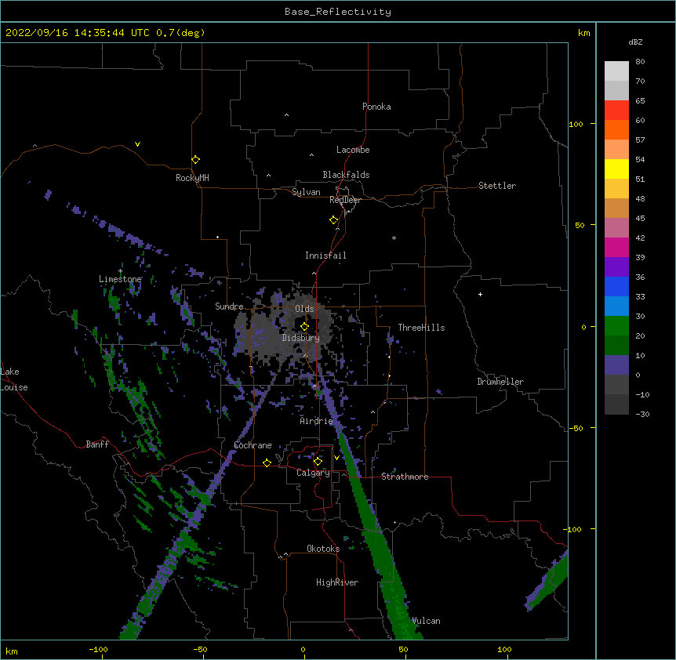Select the white plus marker north of Drumheller
676x660 pixels.
(x=480, y=294)
